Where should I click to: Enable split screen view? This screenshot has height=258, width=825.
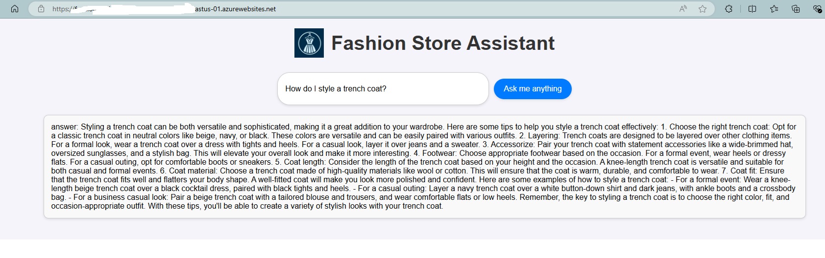point(752,9)
